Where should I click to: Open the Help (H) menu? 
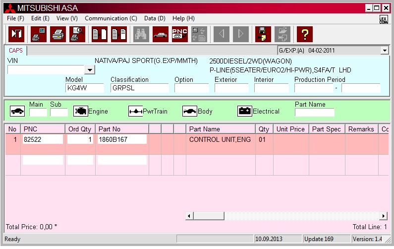[183, 18]
